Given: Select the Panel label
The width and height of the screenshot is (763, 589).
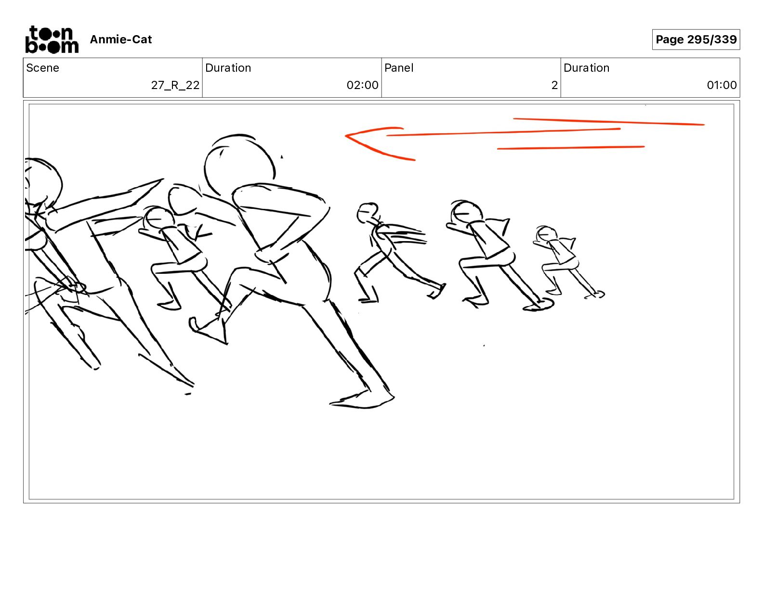Looking at the screenshot, I should (399, 68).
